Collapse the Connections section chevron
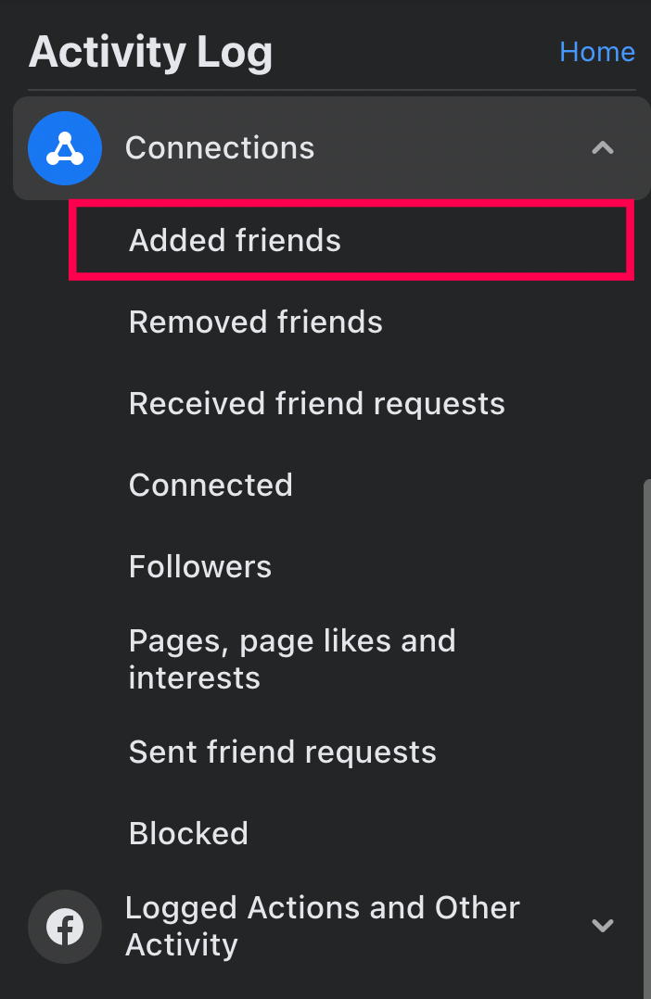The height and width of the screenshot is (999, 651). [x=603, y=148]
